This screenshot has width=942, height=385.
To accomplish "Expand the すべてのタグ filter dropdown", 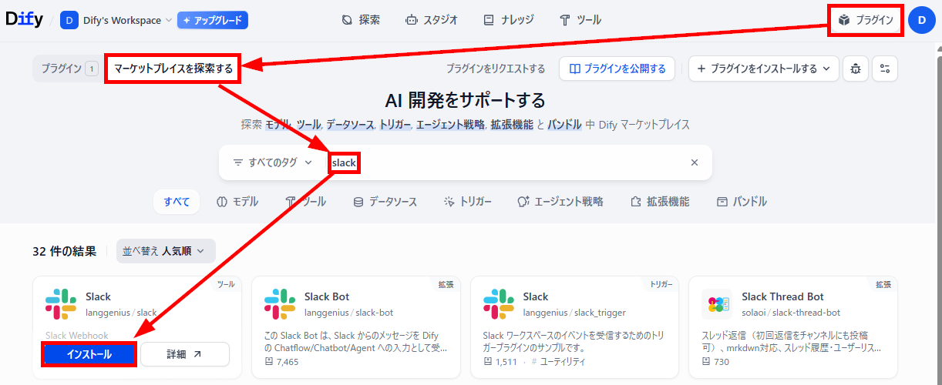I will (x=273, y=162).
